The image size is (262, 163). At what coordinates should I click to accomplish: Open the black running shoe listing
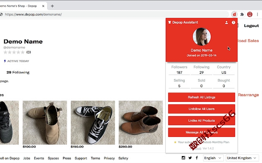[9, 122]
